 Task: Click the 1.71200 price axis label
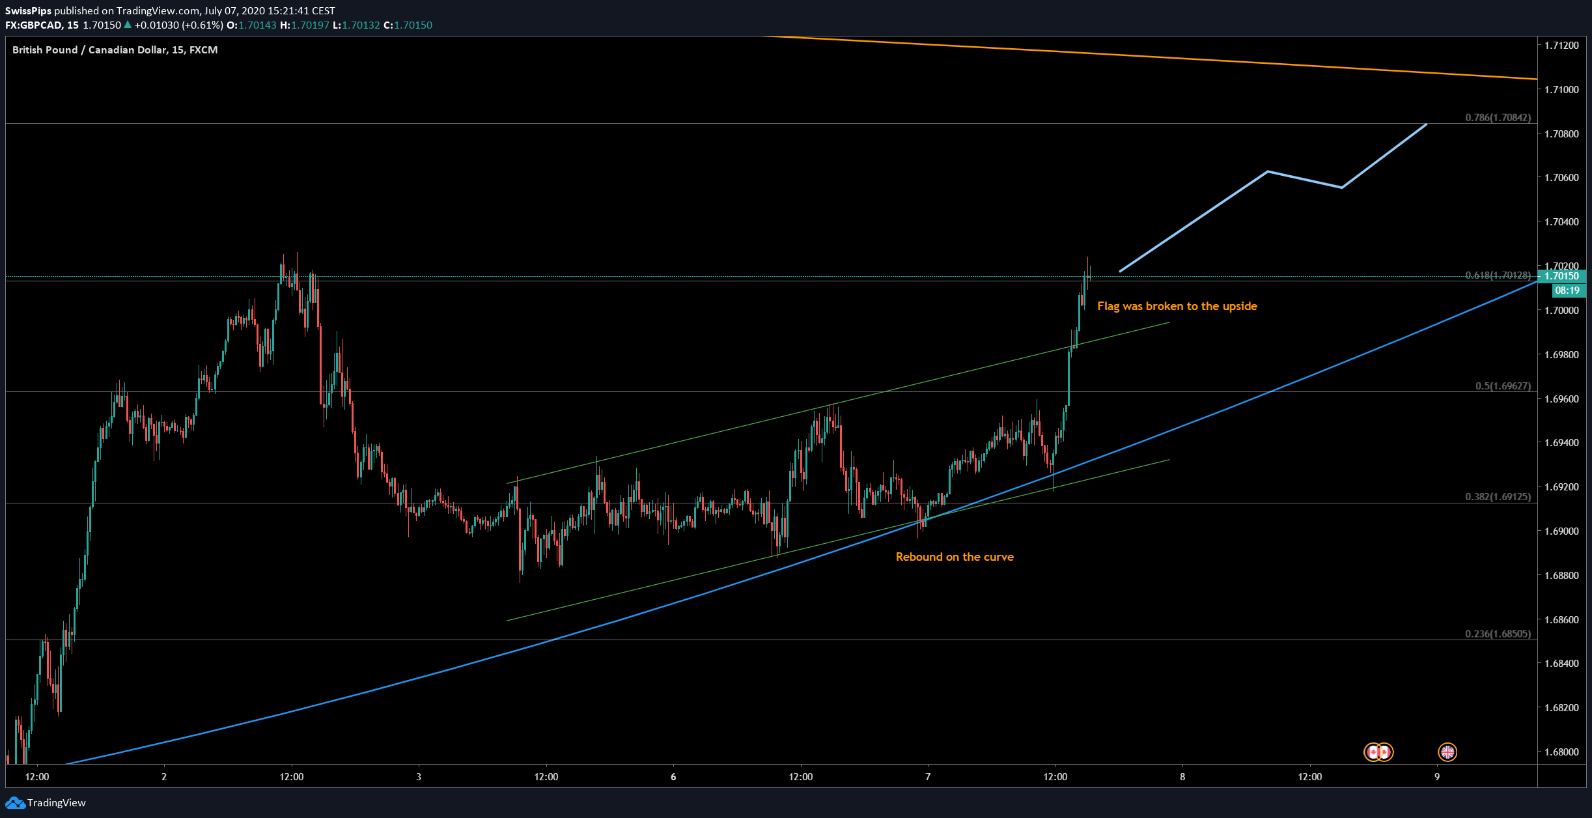click(1561, 45)
